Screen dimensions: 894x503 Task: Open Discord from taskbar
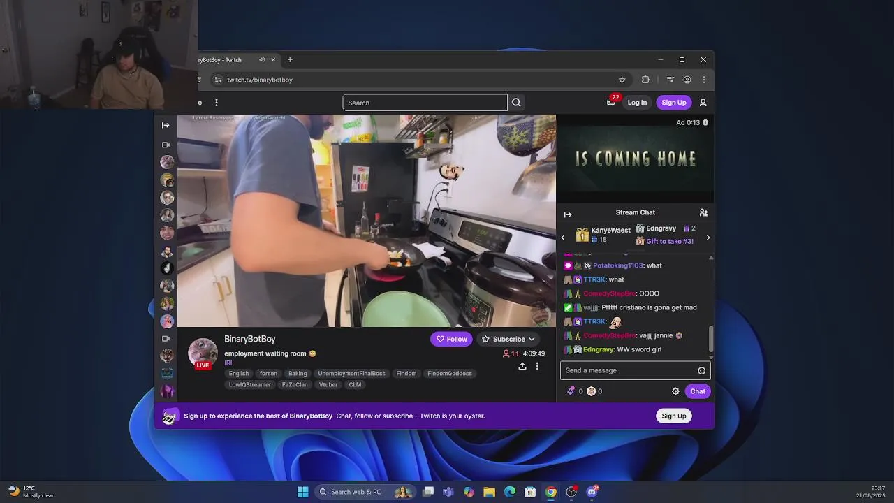(592, 492)
